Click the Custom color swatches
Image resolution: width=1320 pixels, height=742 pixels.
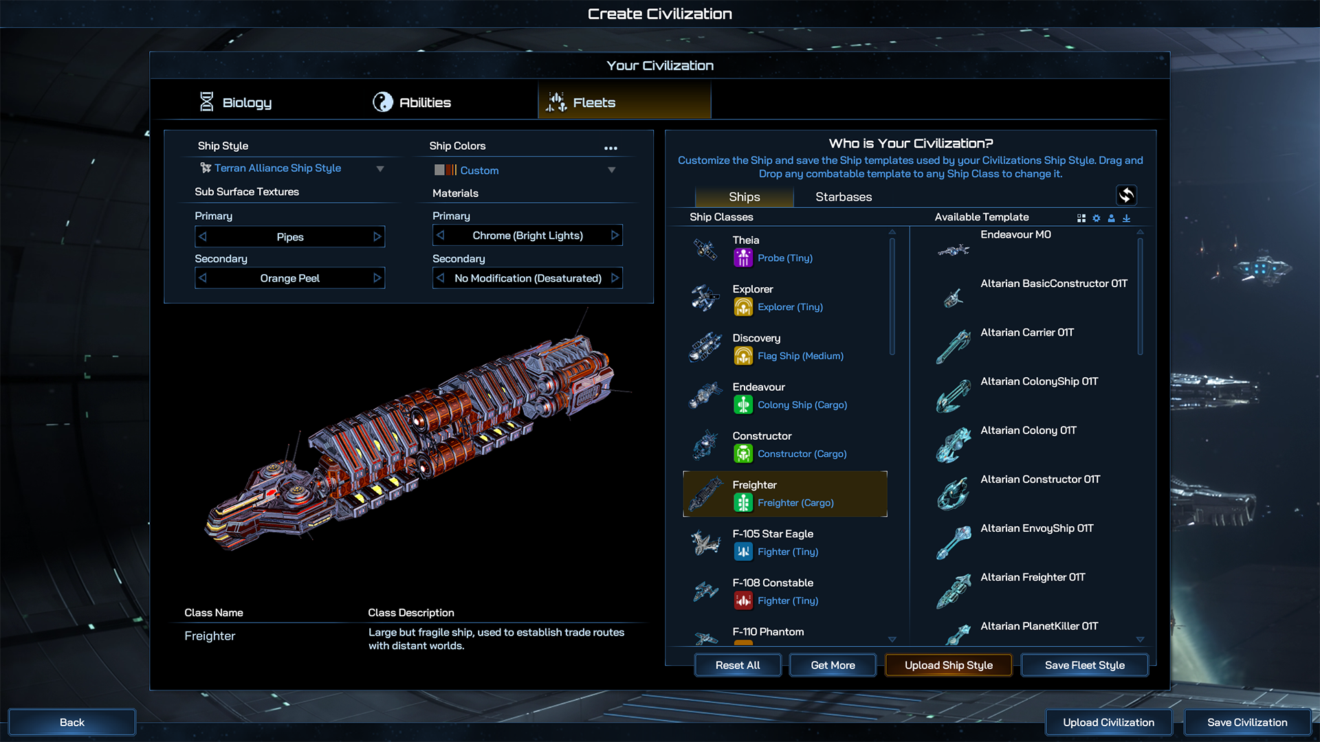(445, 170)
